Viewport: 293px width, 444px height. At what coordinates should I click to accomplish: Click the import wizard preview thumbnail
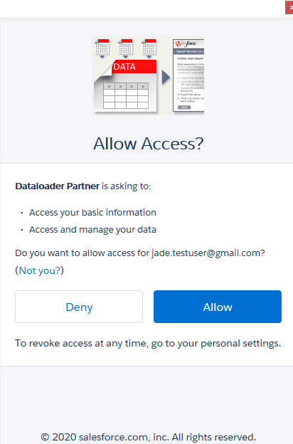(x=188, y=75)
